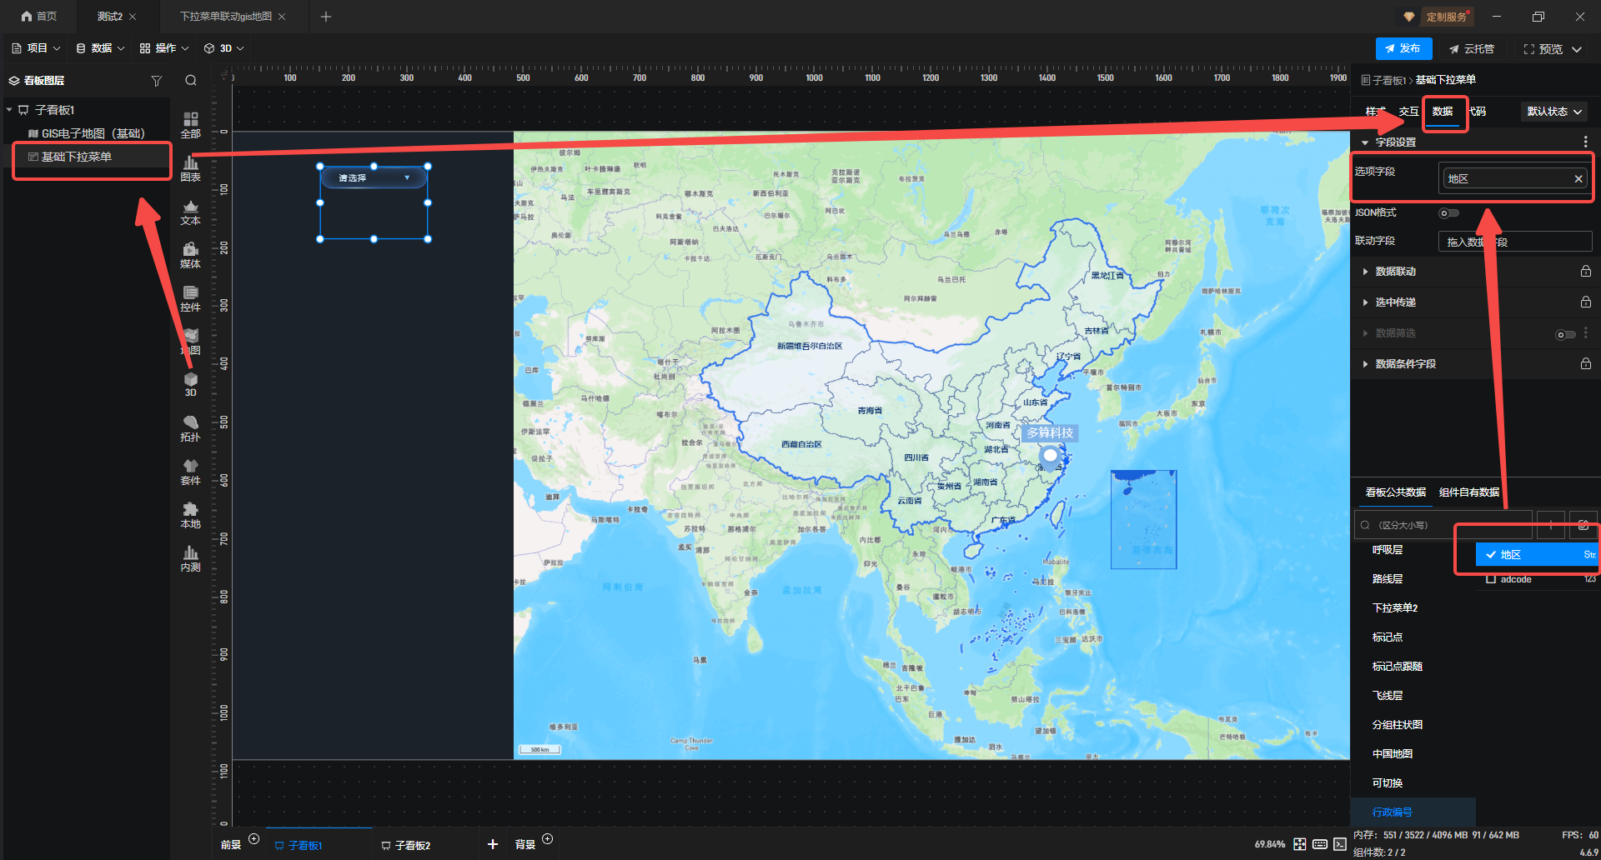1601x860 pixels.
Task: Toggle the JSON格式 switch
Action: (x=1448, y=213)
